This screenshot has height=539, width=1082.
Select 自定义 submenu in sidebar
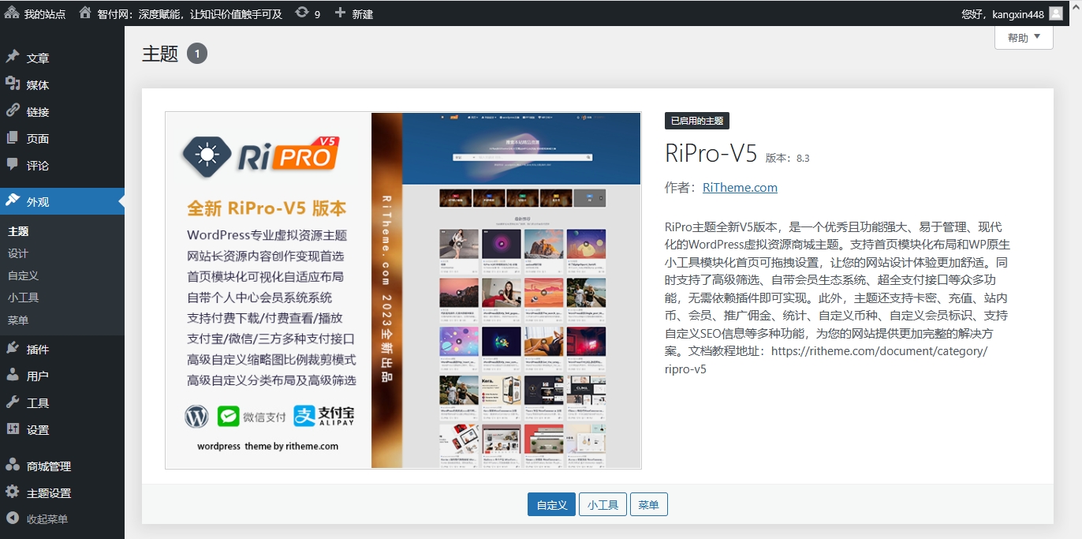[24, 275]
